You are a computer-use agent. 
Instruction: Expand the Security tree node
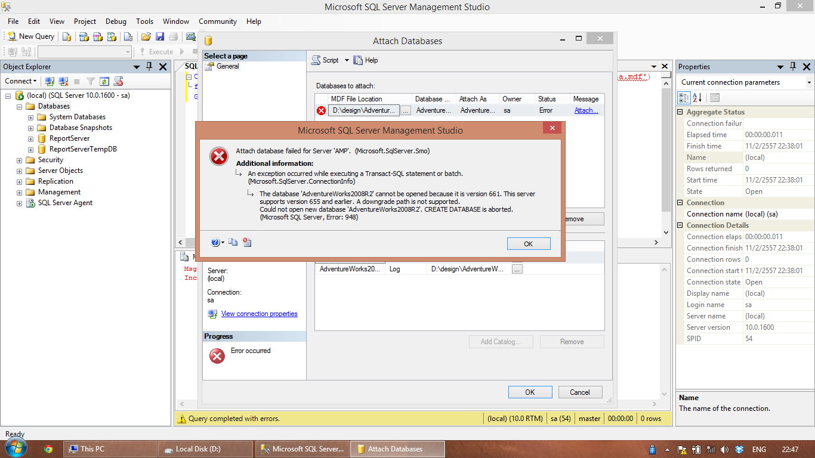tap(19, 160)
